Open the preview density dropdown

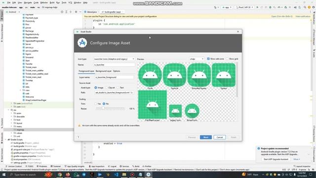[x=197, y=59]
